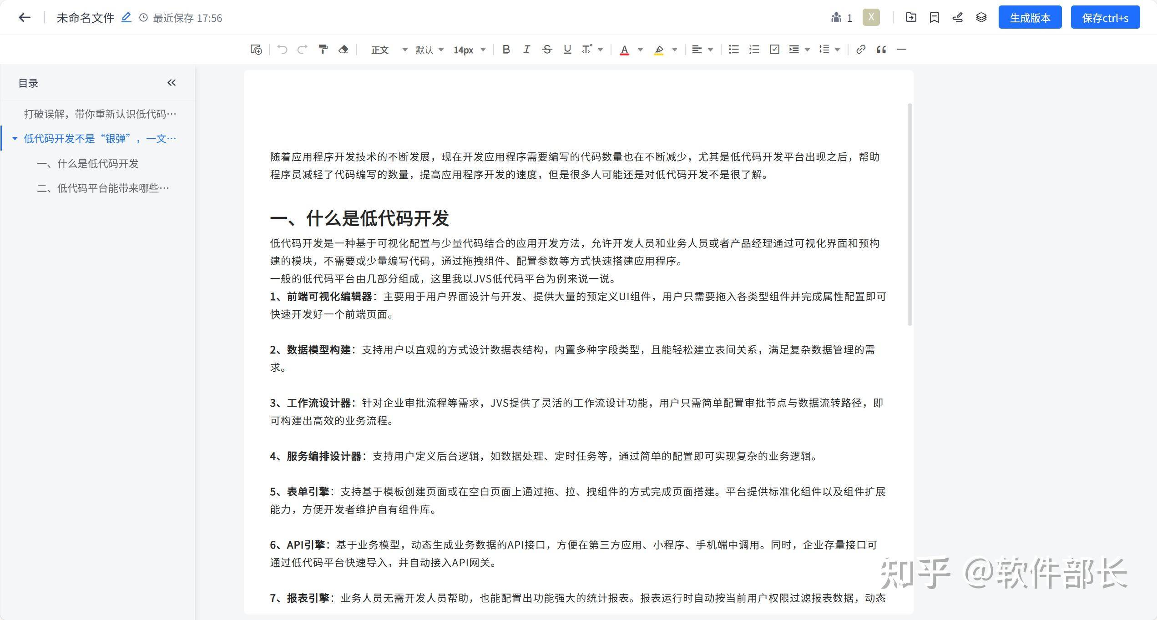Open the user avatar X
The width and height of the screenshot is (1157, 620).
[x=871, y=17]
